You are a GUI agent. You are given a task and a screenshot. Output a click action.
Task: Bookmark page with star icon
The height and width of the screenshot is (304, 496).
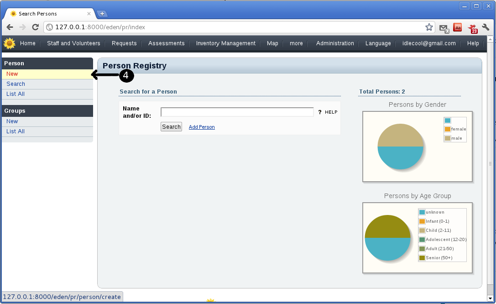pyautogui.click(x=429, y=27)
